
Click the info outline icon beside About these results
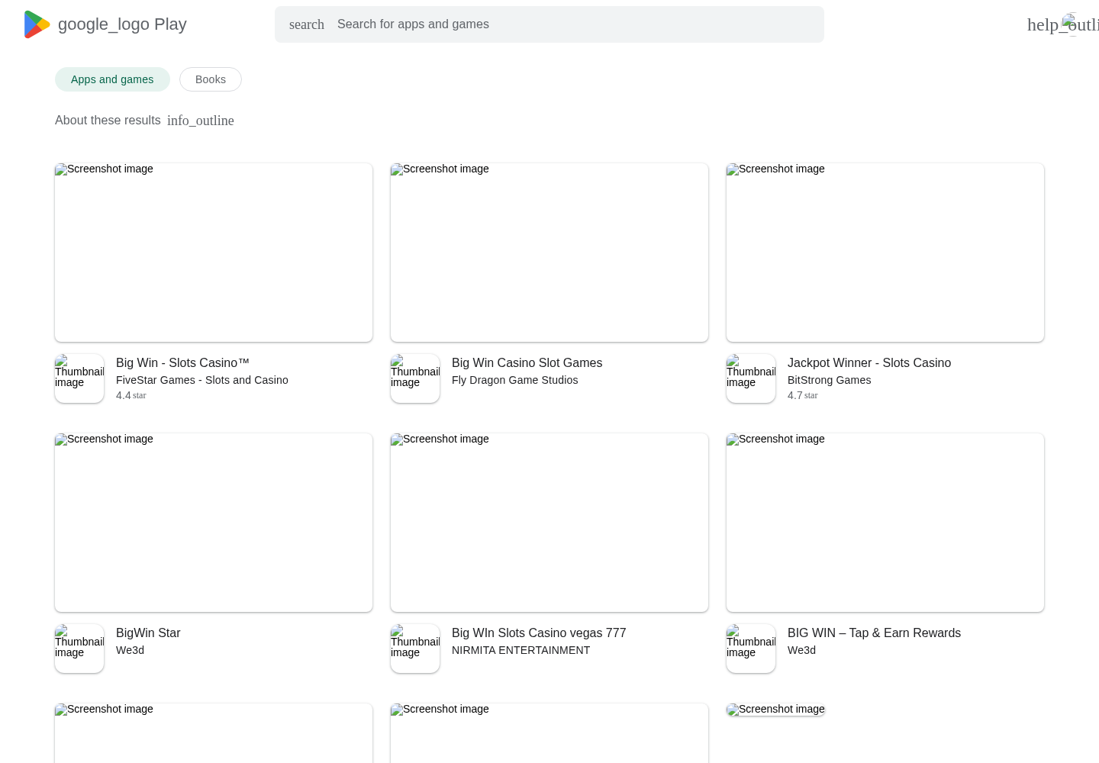click(201, 121)
